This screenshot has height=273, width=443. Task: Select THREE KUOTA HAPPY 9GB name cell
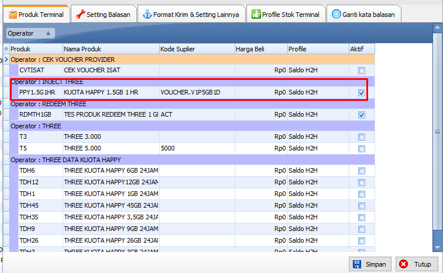point(111,229)
